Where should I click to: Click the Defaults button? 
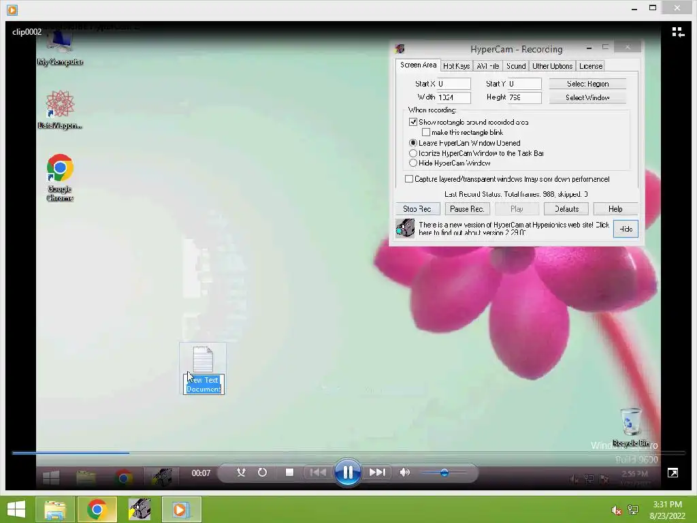point(566,208)
